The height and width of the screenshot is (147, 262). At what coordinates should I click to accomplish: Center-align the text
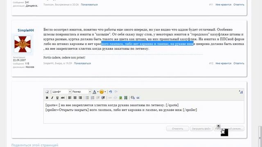(x=75, y=98)
